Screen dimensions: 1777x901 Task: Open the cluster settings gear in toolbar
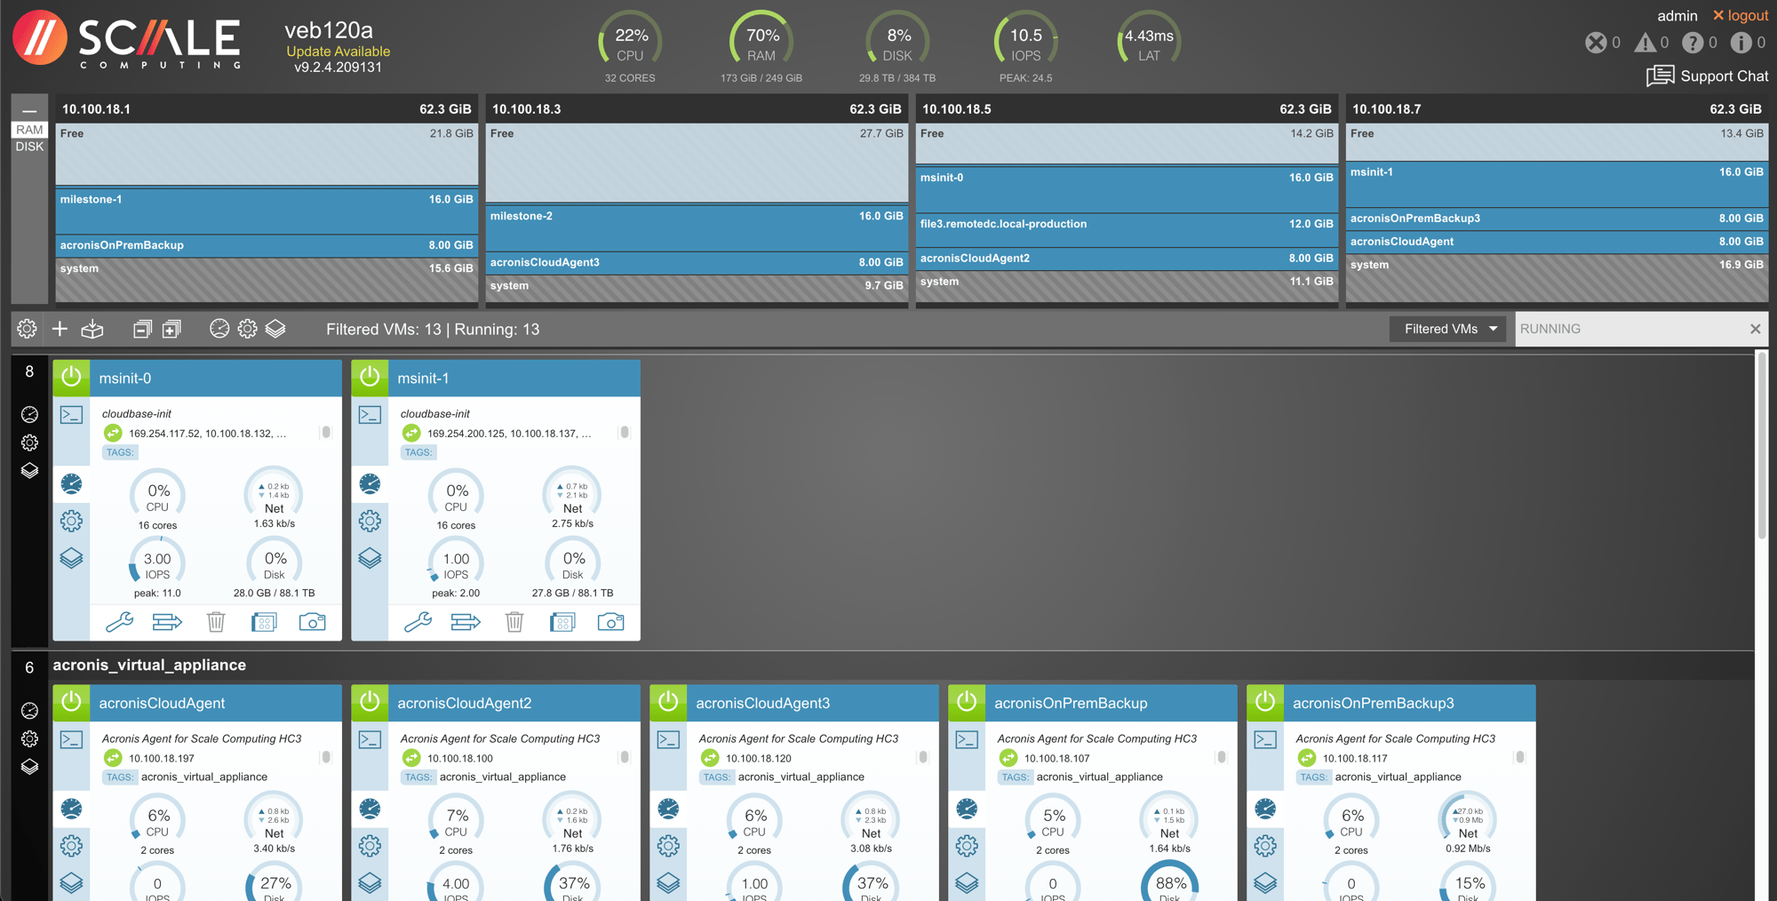click(x=27, y=329)
